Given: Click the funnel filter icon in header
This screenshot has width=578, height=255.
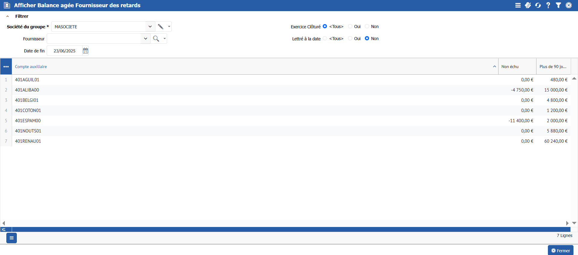Looking at the screenshot, I should coord(558,5).
